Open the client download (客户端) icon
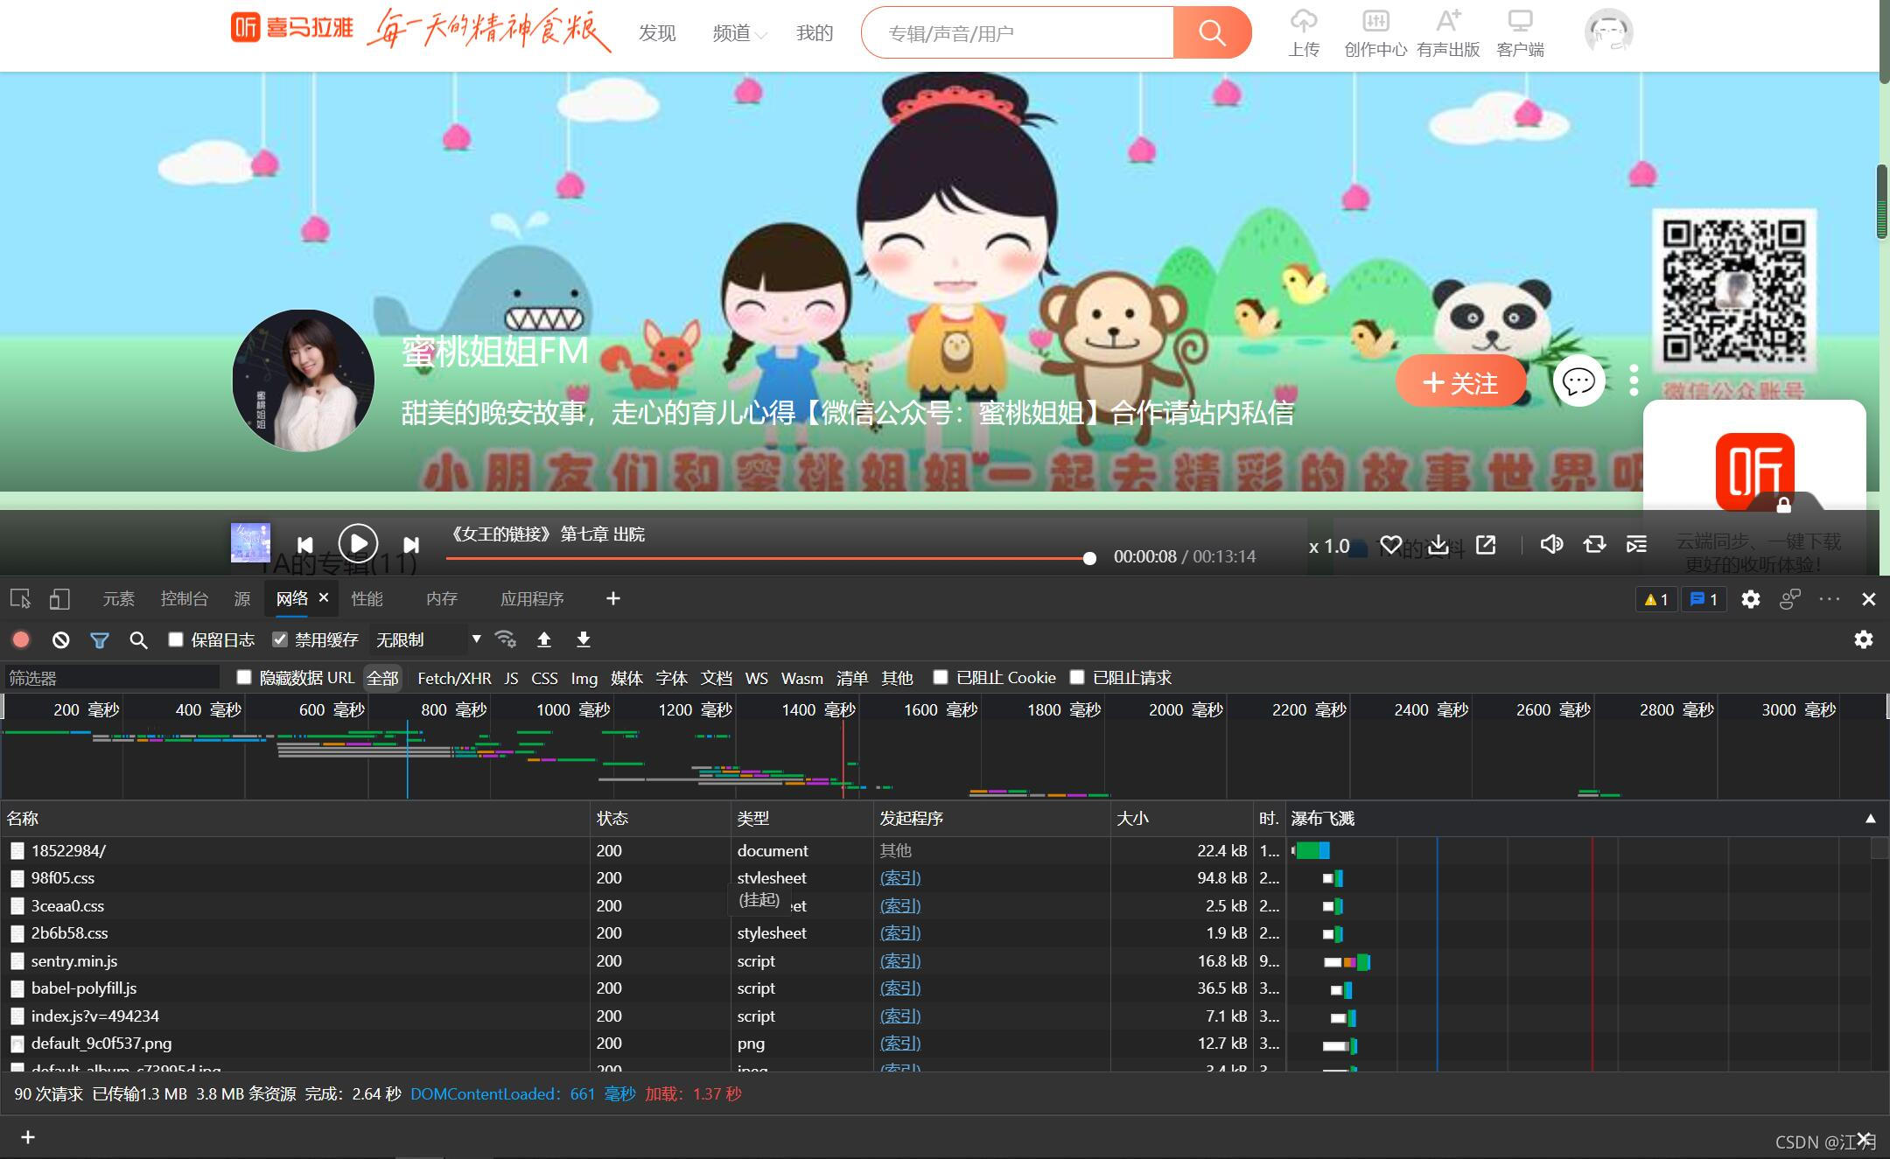The width and height of the screenshot is (1890, 1159). point(1521,32)
